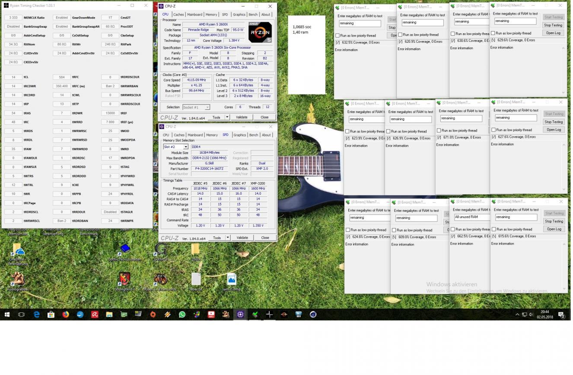The width and height of the screenshot is (573, 375).
Task: Open the Audiograbber desktop shortcut
Action: coord(18,282)
